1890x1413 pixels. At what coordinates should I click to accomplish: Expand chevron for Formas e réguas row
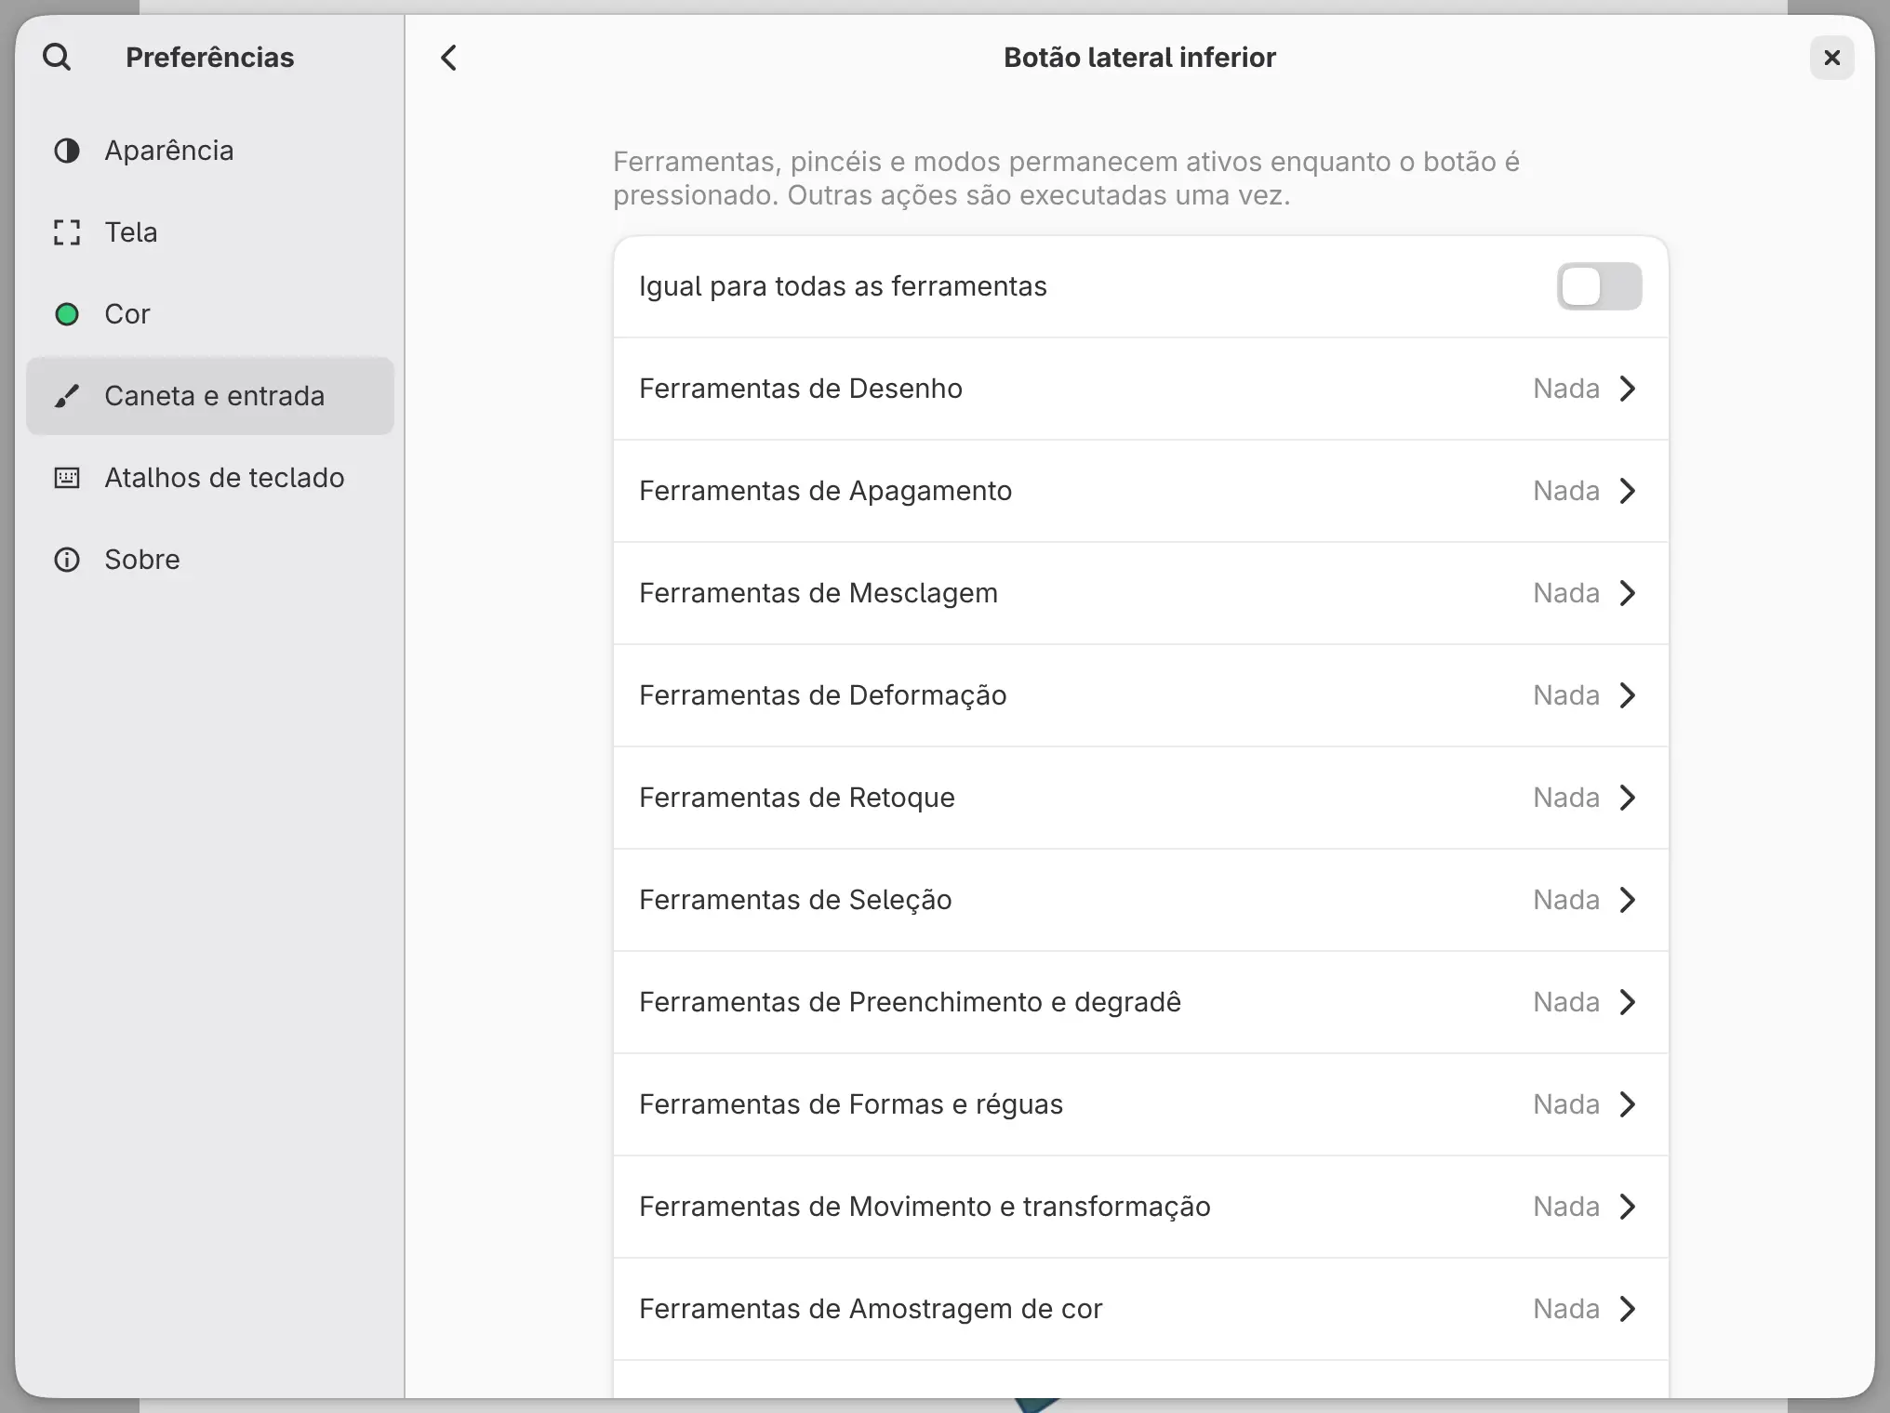click(x=1627, y=1104)
